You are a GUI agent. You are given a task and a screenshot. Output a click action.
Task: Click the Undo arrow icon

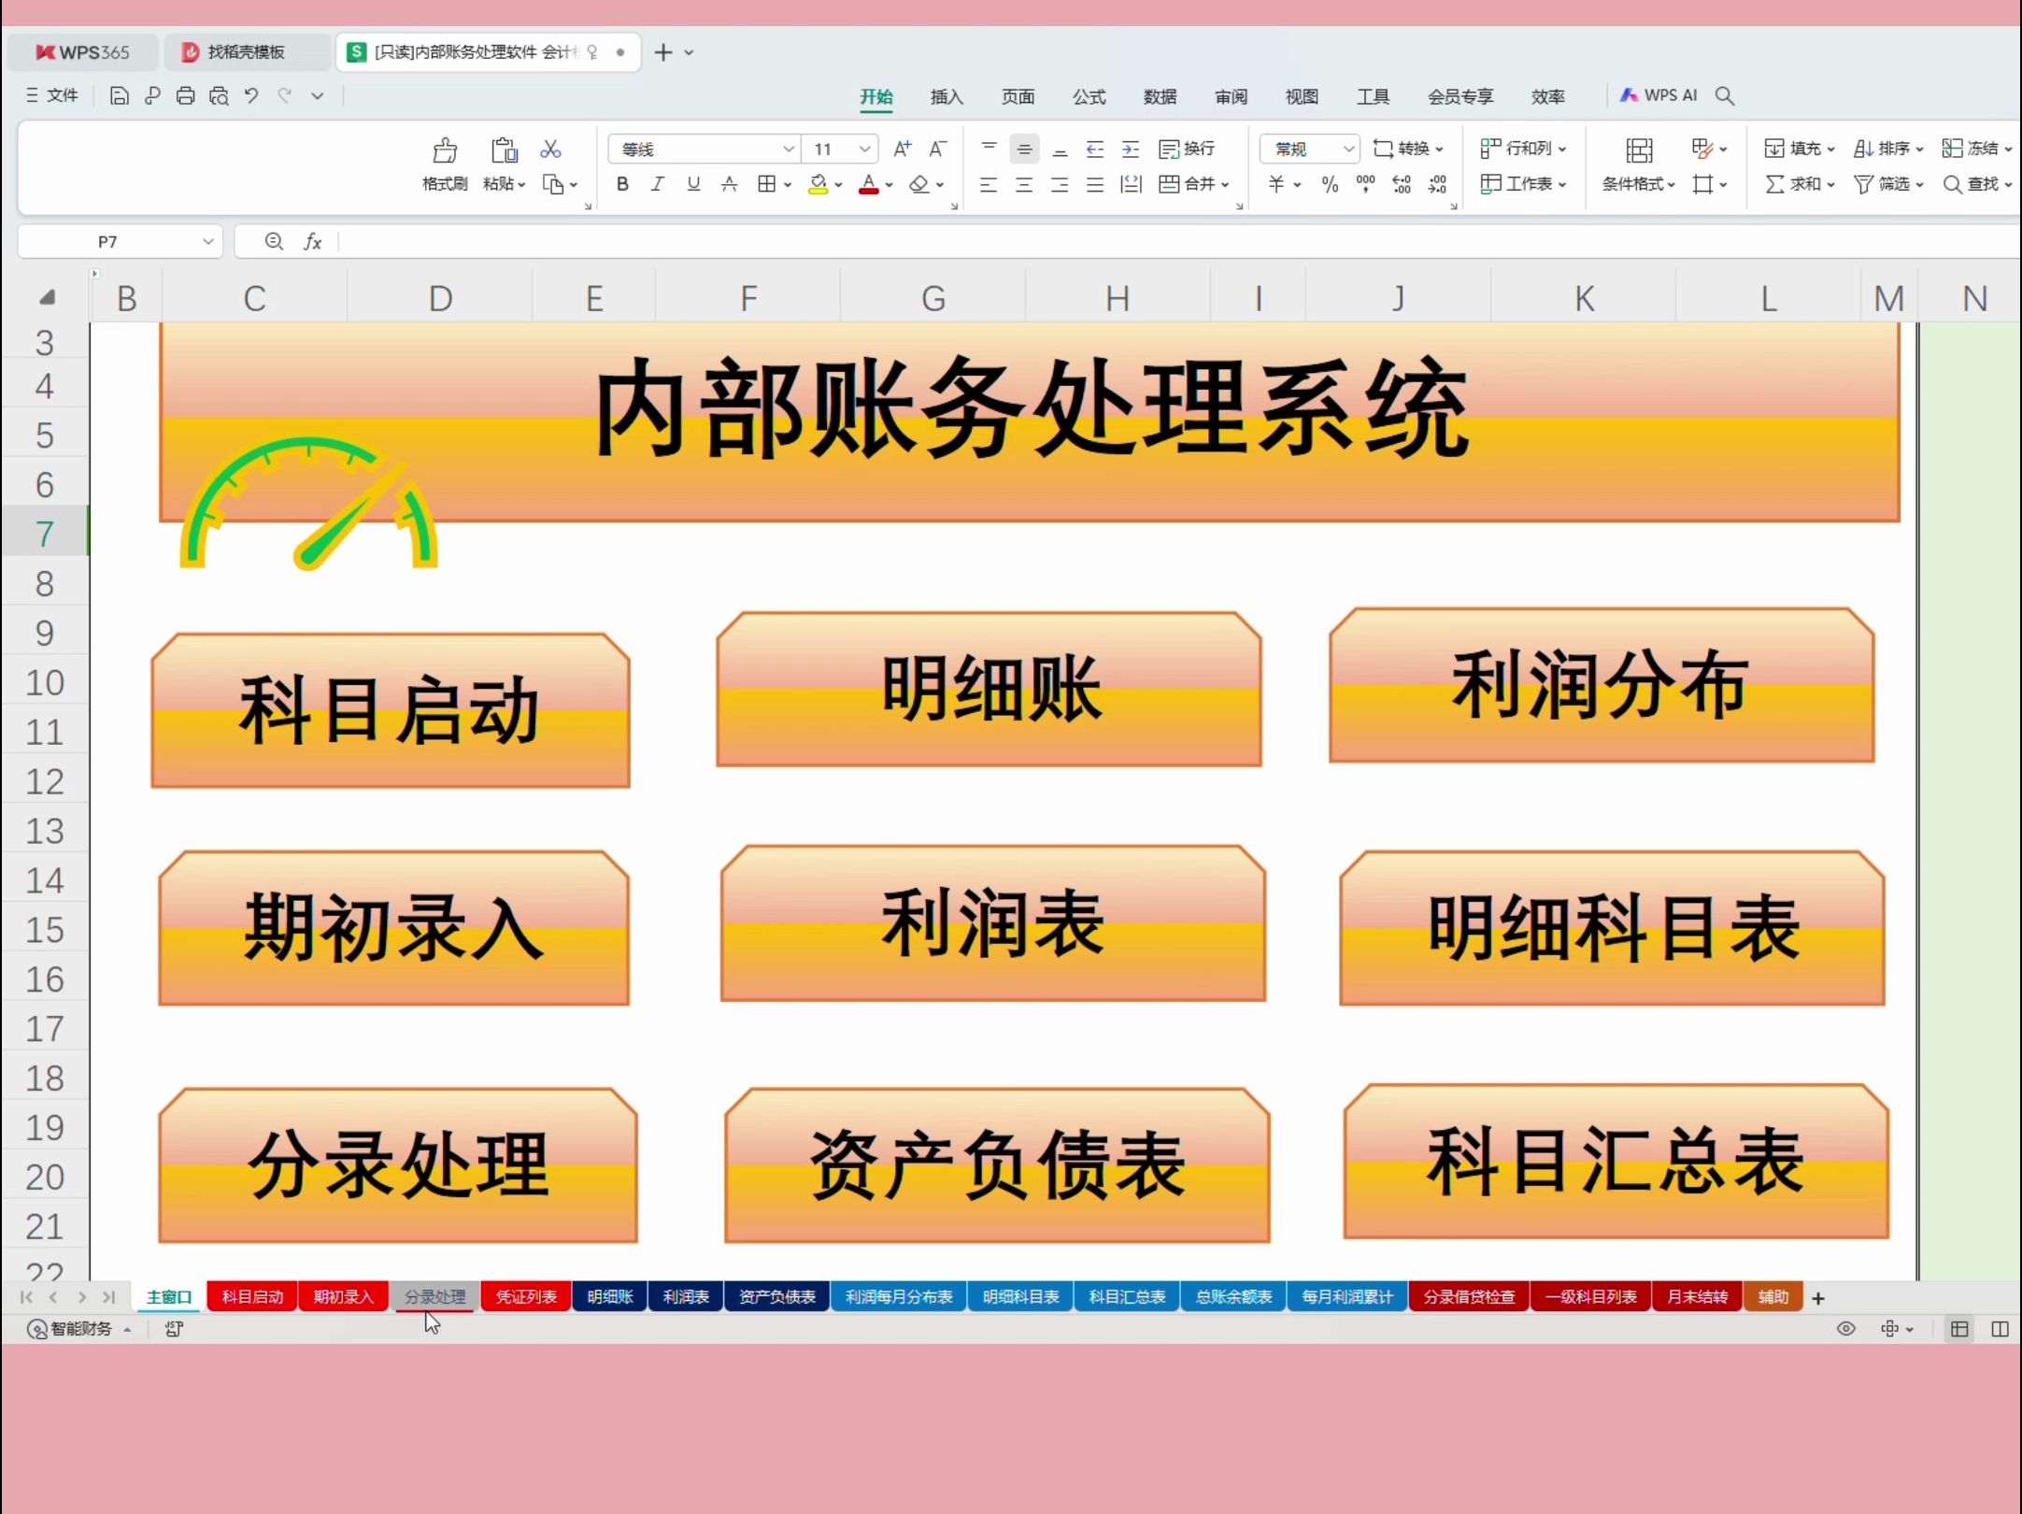[x=251, y=95]
